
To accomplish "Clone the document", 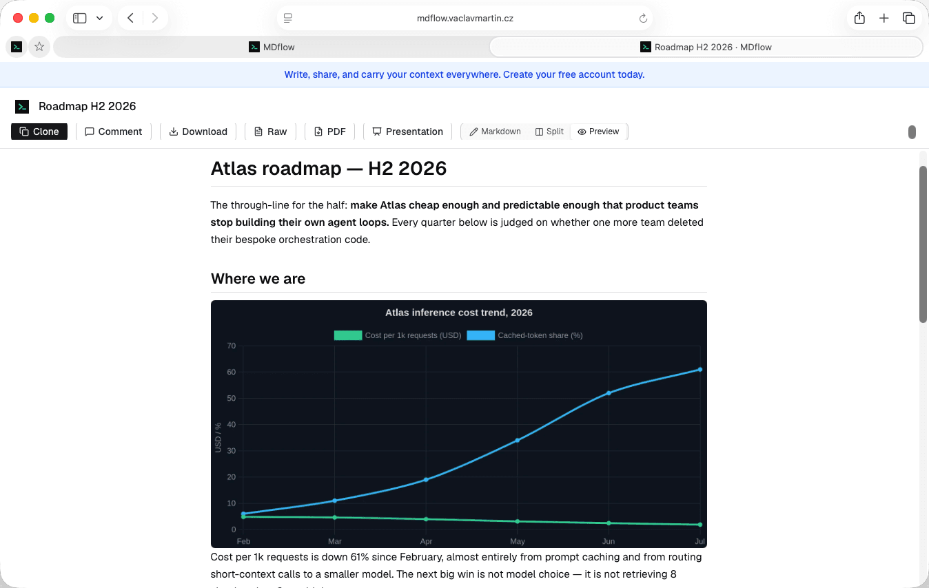I will tap(39, 132).
